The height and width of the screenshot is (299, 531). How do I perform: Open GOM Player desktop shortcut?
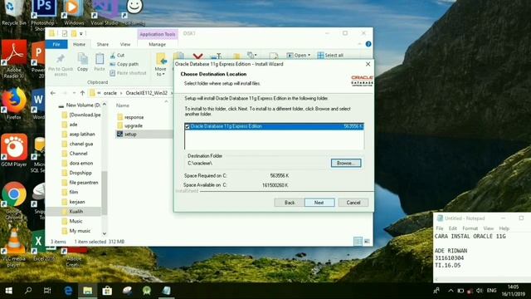point(14,150)
